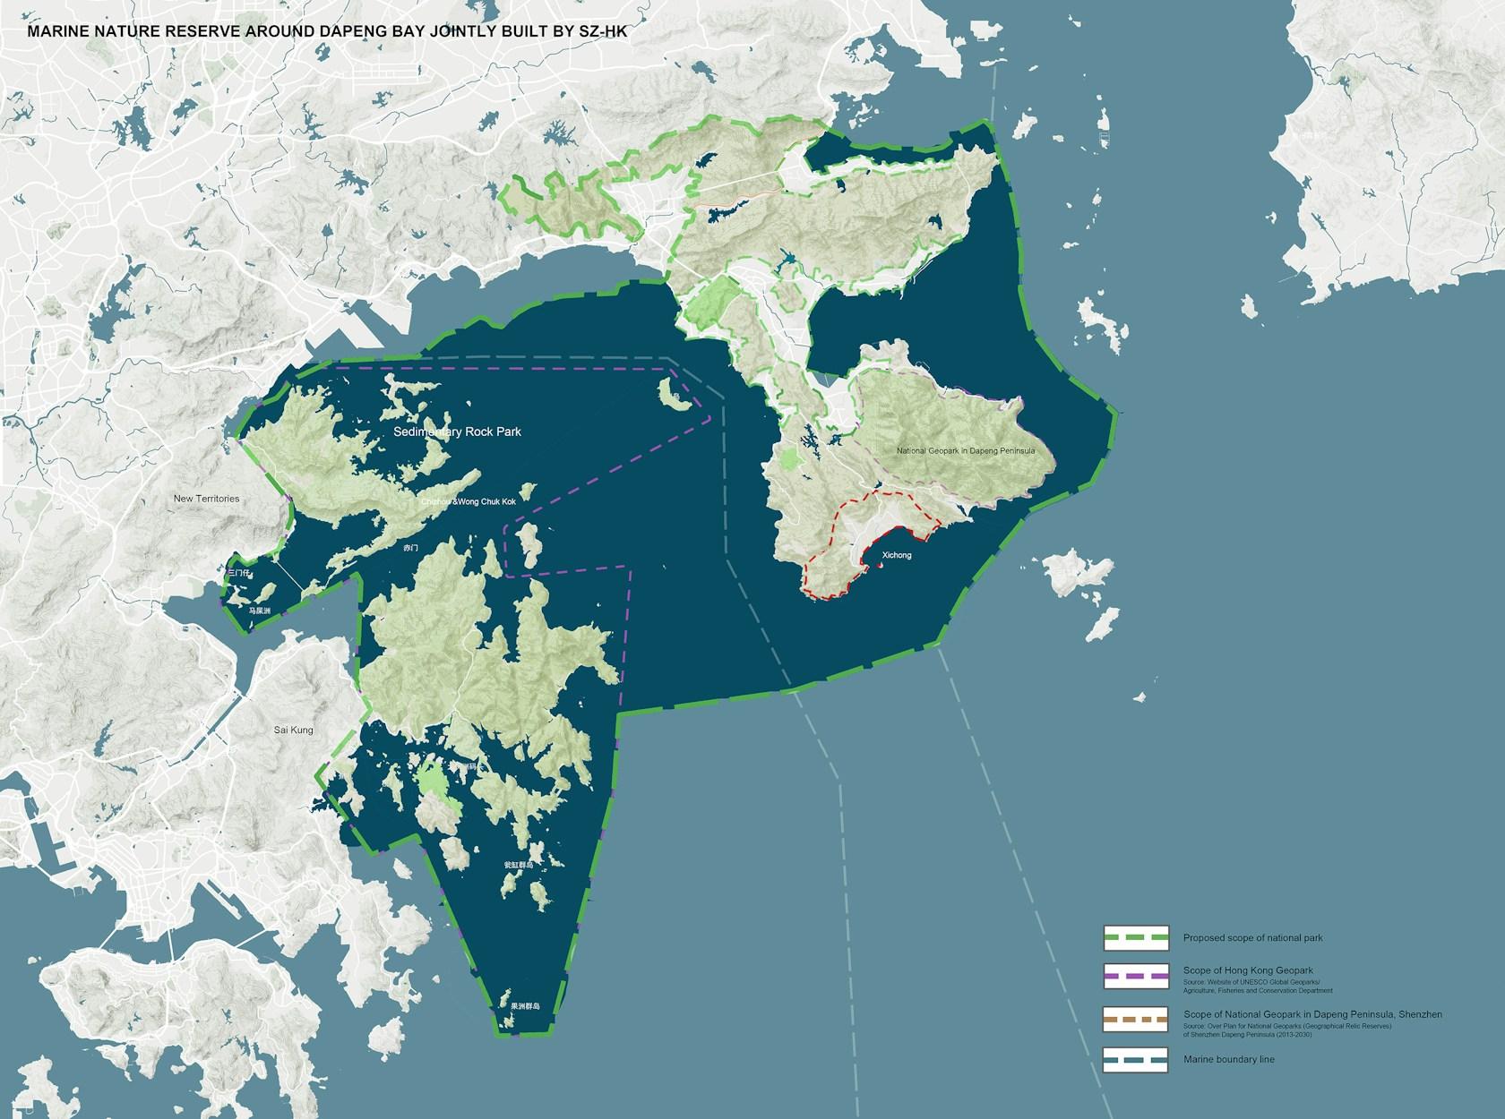Click the 'Marine boundary line' legend label
1505x1119 pixels.
(x=1228, y=1060)
